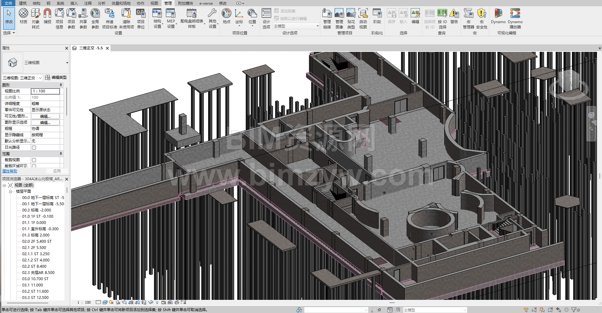Open Manage Images (管理图像)

(339, 19)
